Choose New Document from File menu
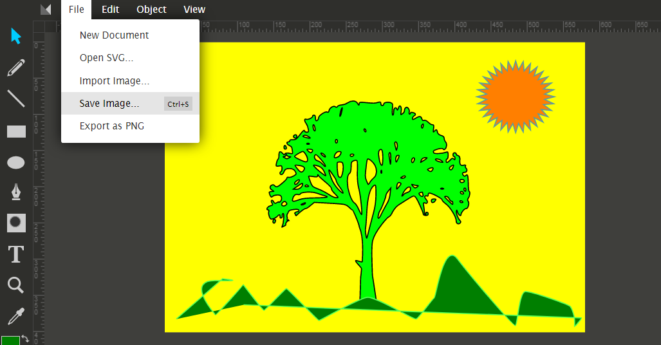Viewport: 661px width, 345px height. pyautogui.click(x=130, y=35)
